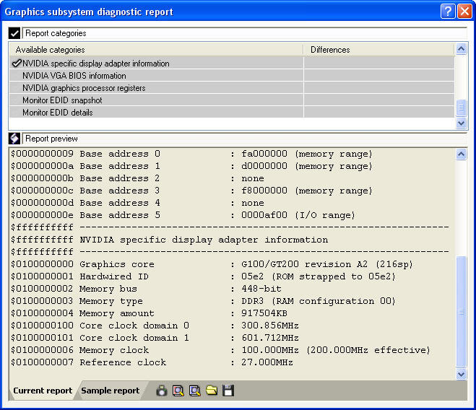Click 'NVIDIA specific display adapter information' preview heading
The width and height of the screenshot is (476, 410).
click(204, 240)
